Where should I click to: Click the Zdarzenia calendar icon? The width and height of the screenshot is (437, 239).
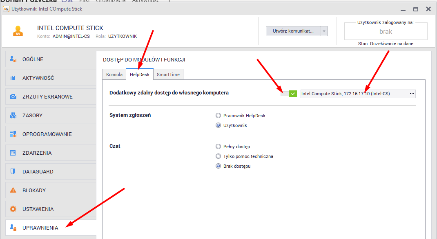[13, 153]
